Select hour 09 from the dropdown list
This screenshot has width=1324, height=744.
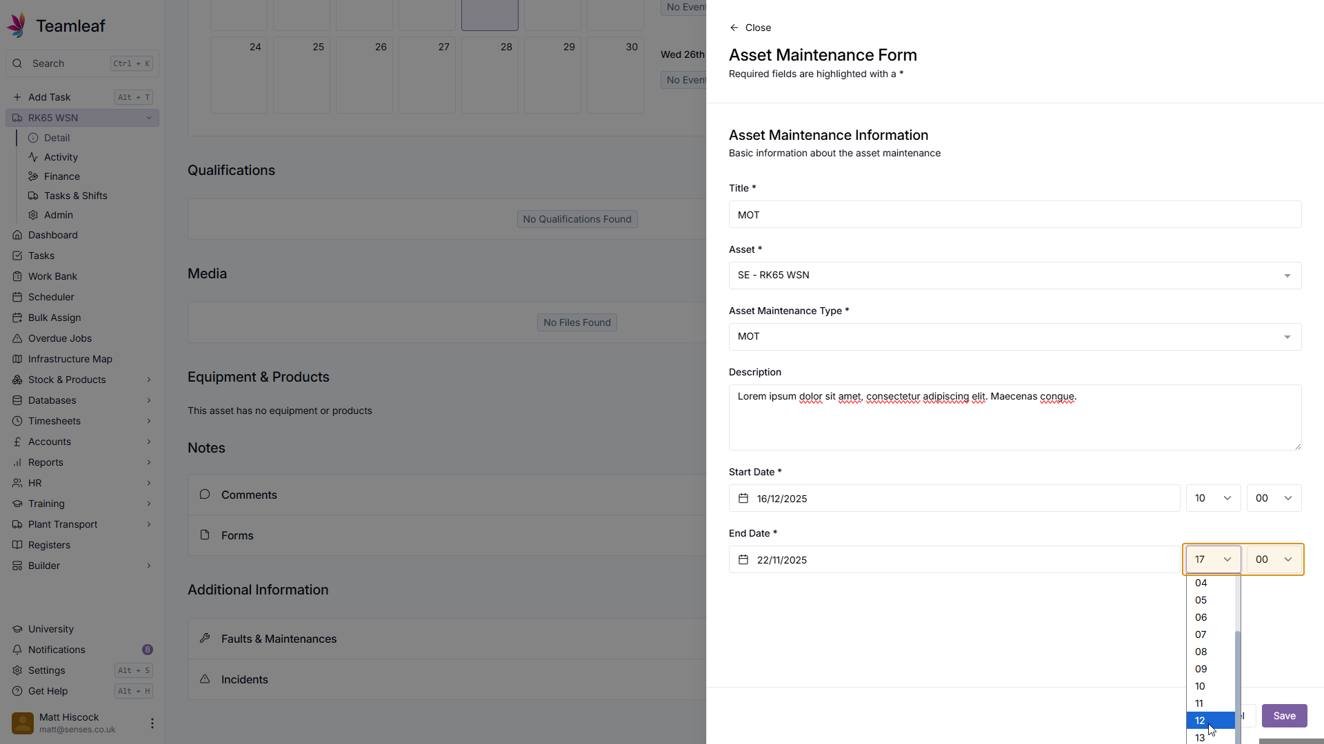[1201, 669]
